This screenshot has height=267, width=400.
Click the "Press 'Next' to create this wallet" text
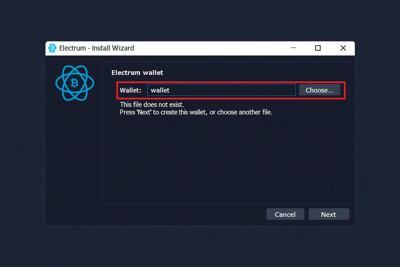pos(164,112)
